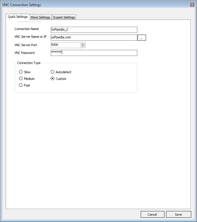197x222 pixels.
Task: Choose the Custom connection type
Action: pos(58,79)
